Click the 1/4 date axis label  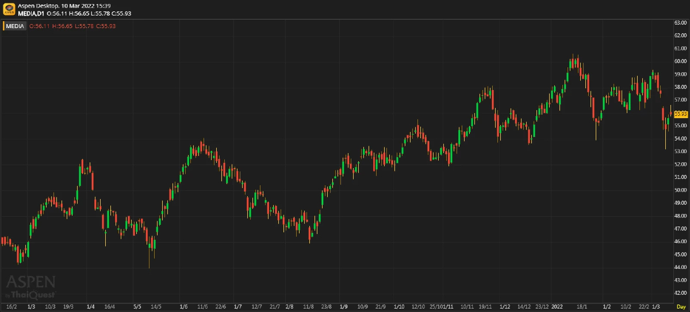pos(90,307)
